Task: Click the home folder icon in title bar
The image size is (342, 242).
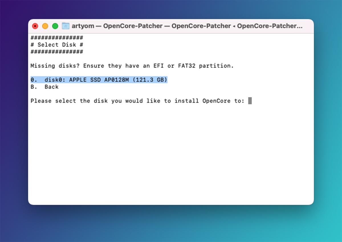Action: coord(66,26)
